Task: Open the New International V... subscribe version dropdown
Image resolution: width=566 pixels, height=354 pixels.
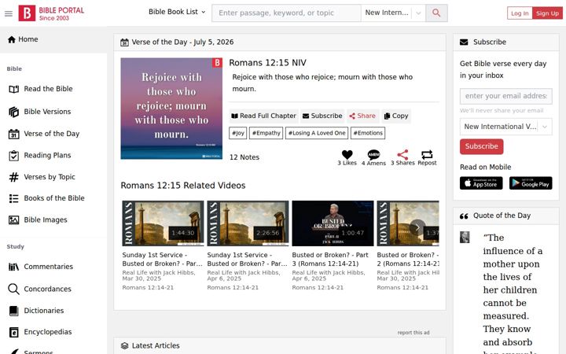Action: click(505, 127)
